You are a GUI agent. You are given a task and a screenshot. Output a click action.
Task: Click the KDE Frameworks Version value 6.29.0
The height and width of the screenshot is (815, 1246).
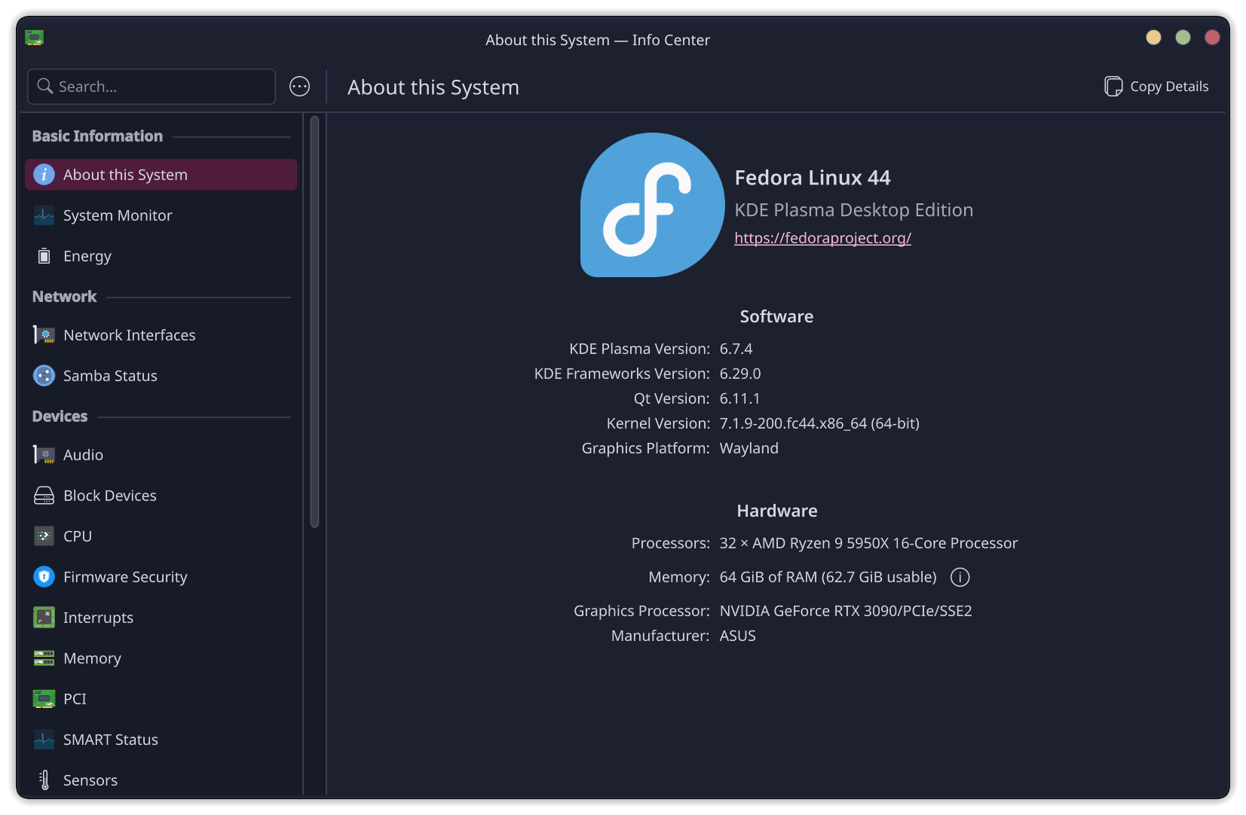pos(740,374)
